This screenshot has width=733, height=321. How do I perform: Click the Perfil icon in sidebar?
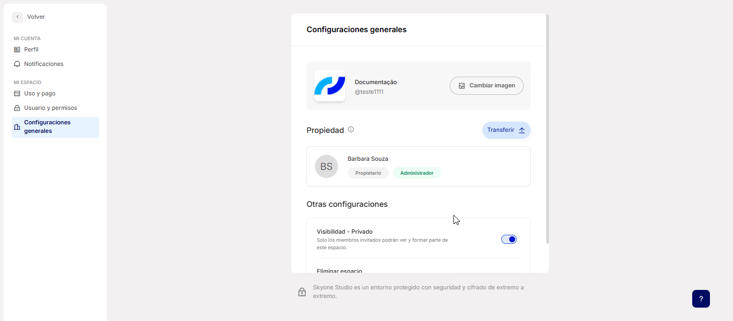(x=17, y=49)
